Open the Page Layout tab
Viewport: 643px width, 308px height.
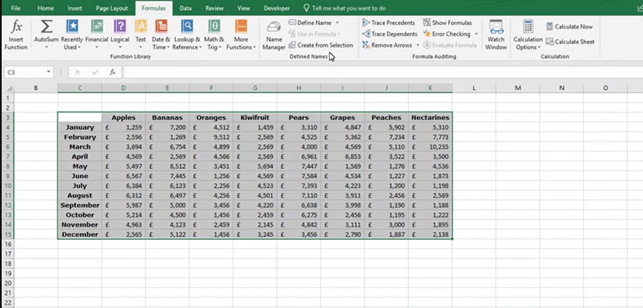pyautogui.click(x=112, y=8)
